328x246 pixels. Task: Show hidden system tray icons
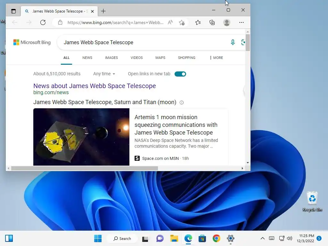tap(263, 238)
